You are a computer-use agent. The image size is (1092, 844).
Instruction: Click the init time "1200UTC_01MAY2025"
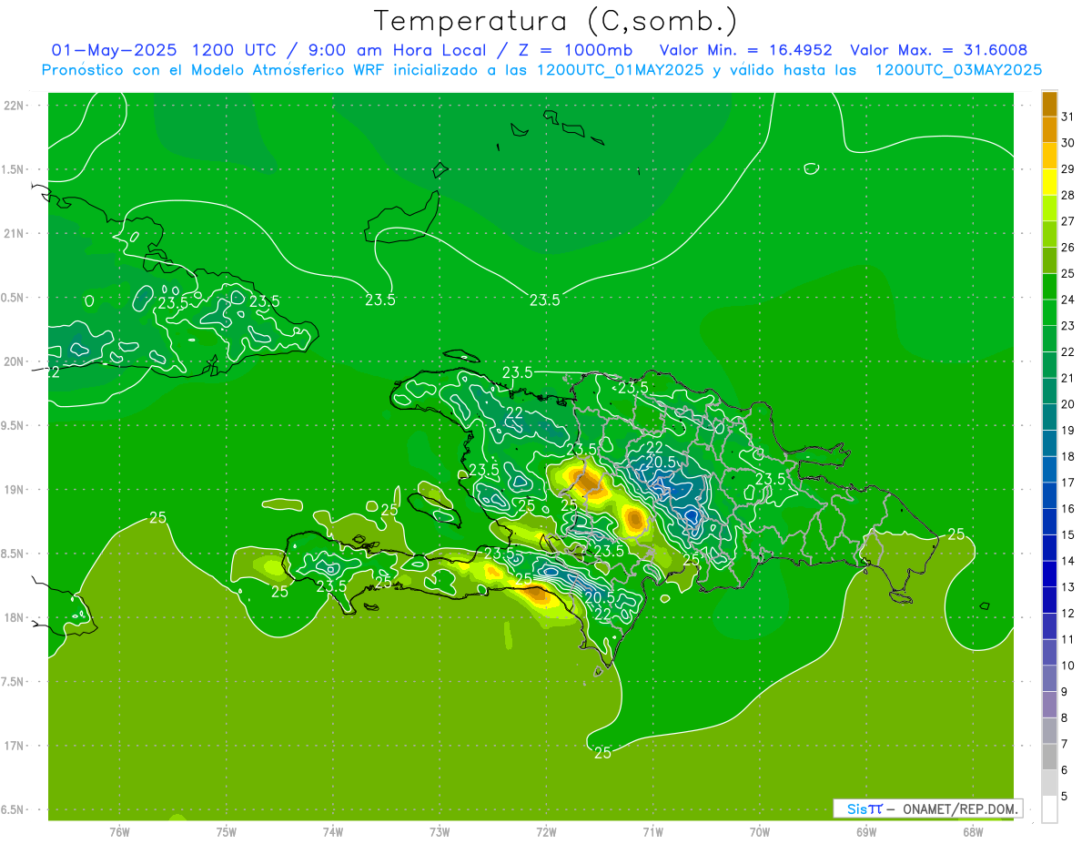620,70
